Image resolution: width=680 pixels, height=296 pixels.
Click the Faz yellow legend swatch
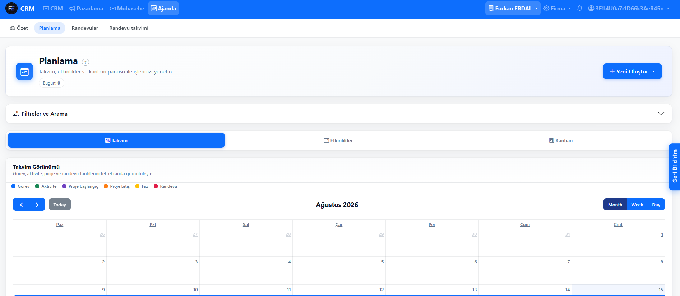[x=138, y=186]
